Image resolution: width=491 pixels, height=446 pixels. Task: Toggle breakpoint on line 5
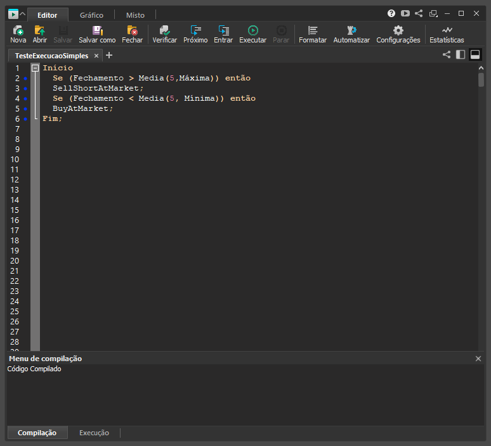pyautogui.click(x=25, y=109)
